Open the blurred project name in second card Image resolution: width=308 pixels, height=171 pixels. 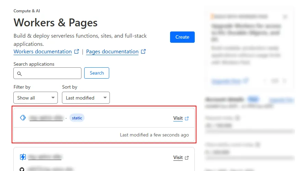[45, 157]
